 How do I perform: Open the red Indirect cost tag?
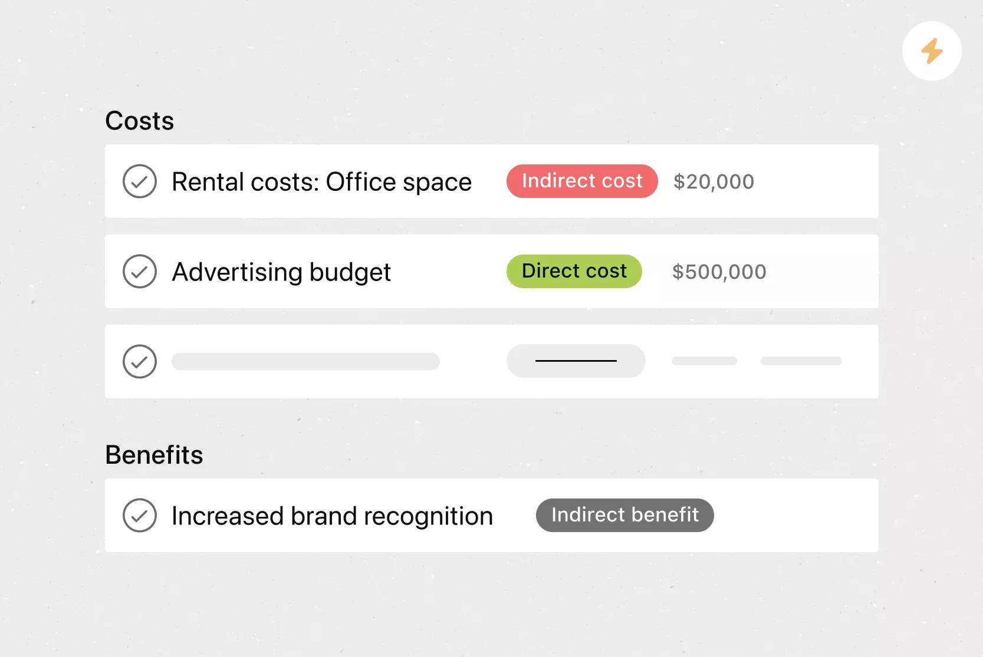582,181
